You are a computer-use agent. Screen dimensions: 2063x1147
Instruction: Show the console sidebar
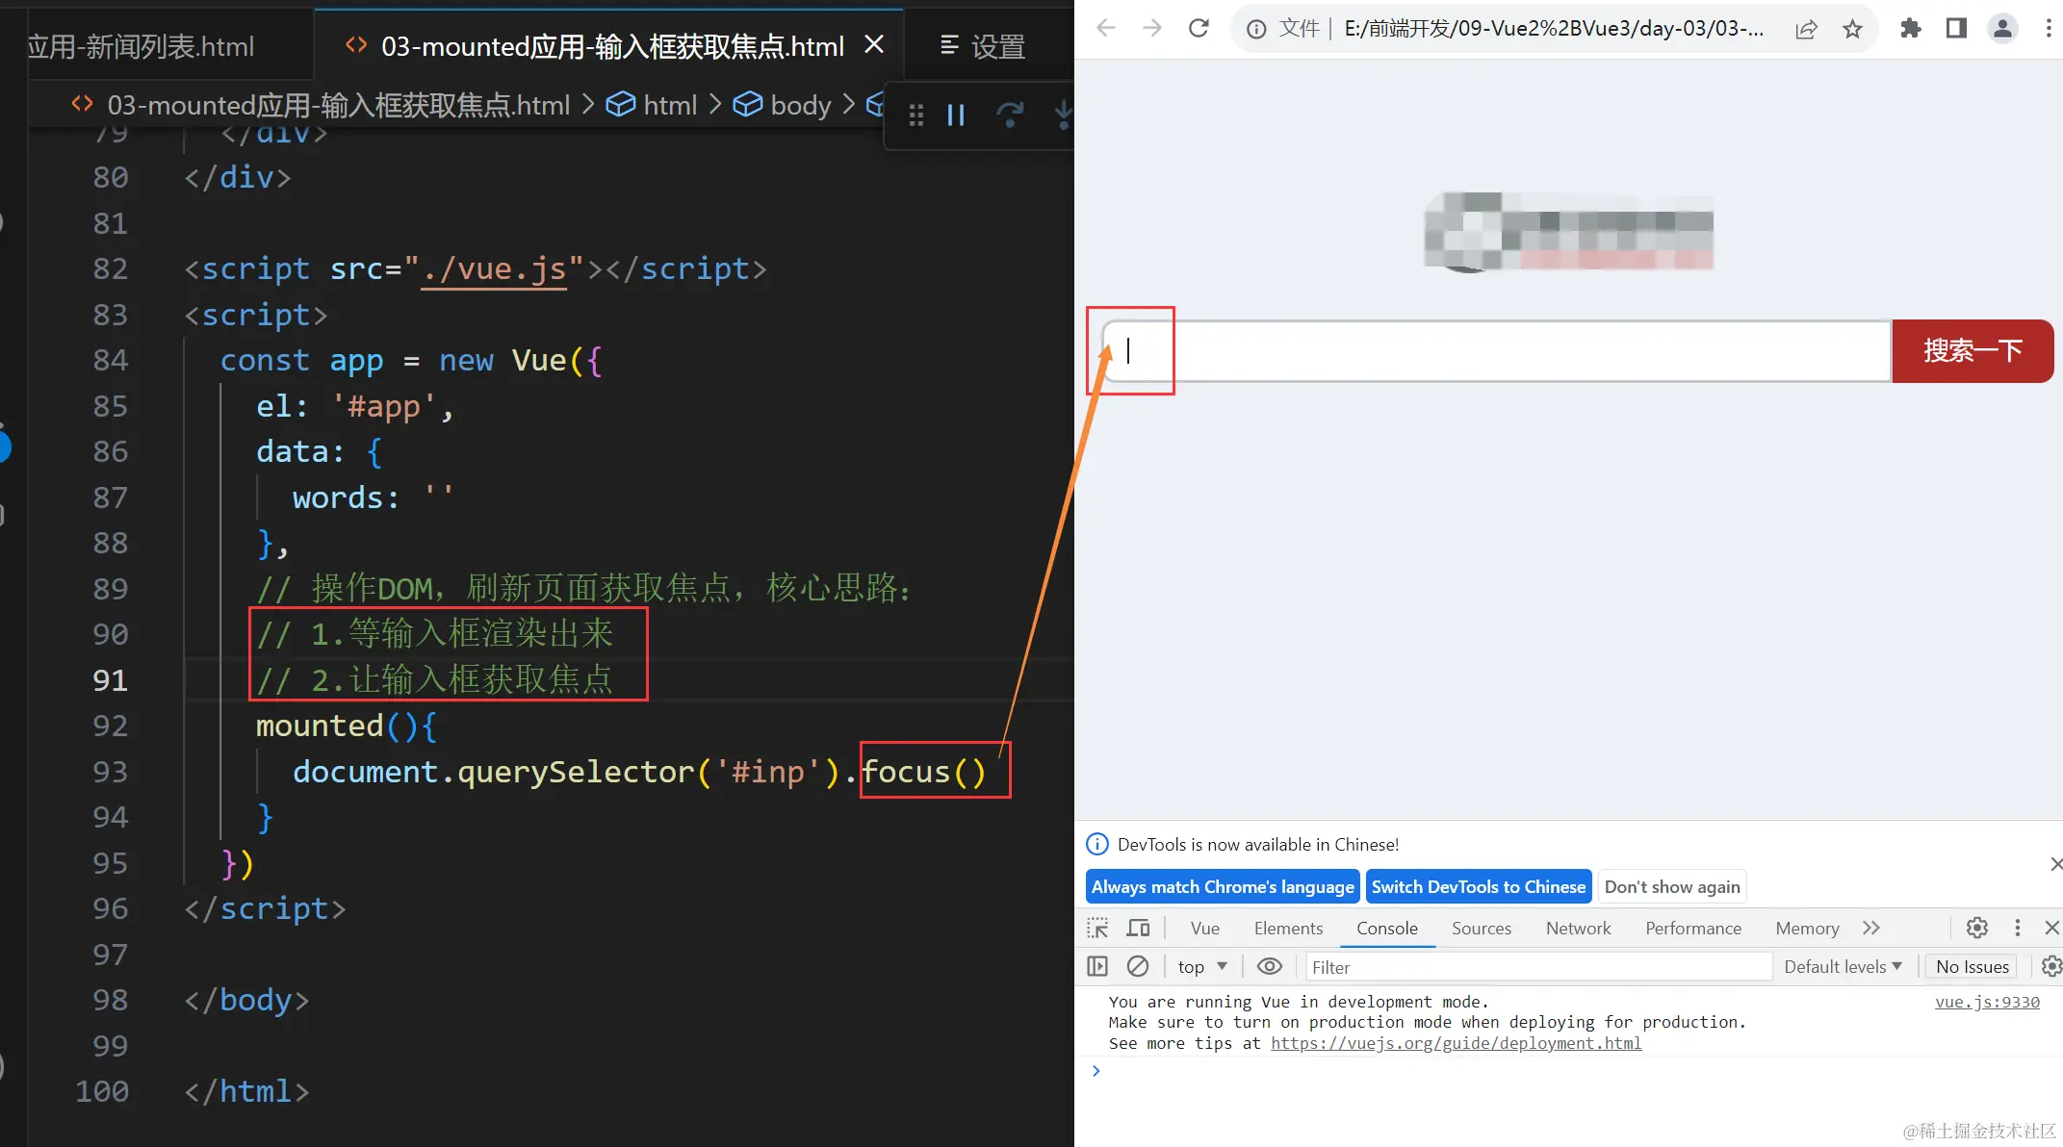tap(1097, 966)
